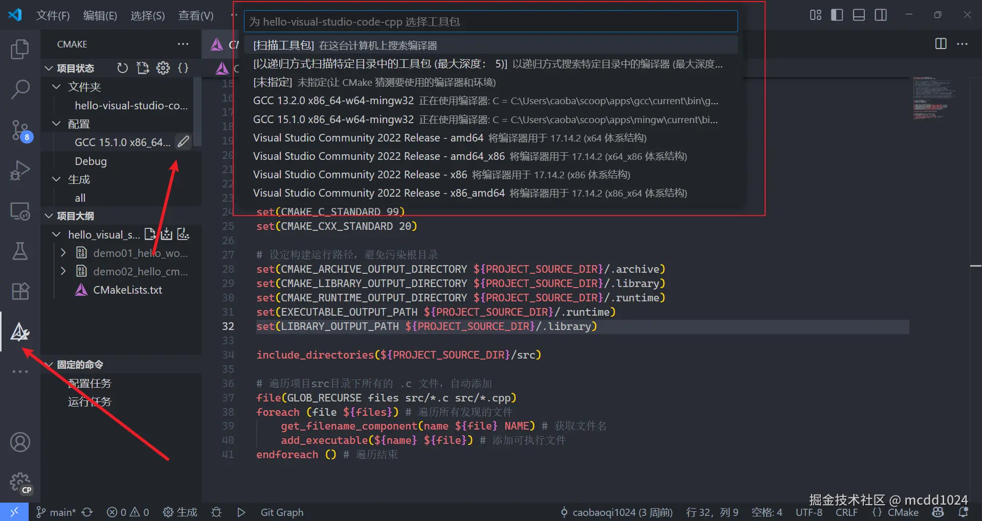This screenshot has width=982, height=521.
Task: Open the CMake Tools view icon
Action: point(20,332)
